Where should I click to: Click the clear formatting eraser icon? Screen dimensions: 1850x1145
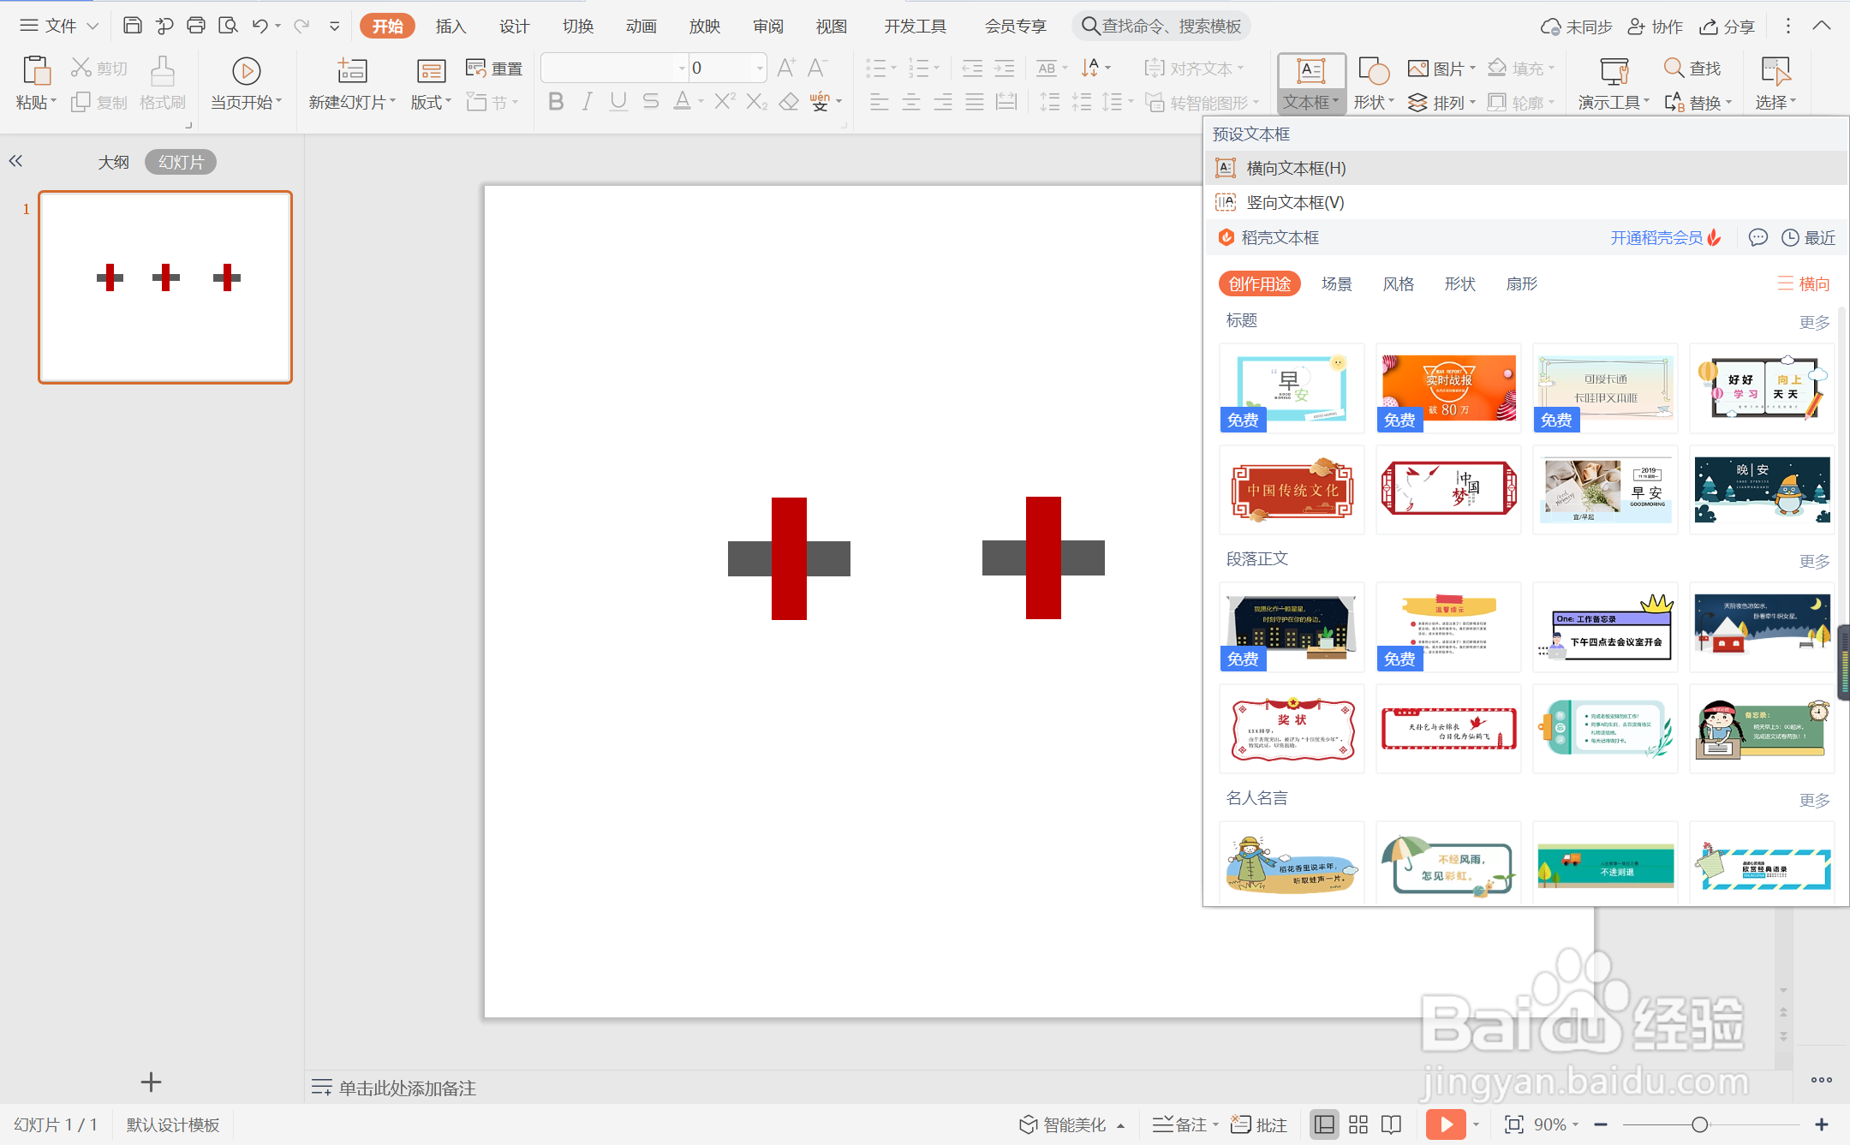coord(789,102)
